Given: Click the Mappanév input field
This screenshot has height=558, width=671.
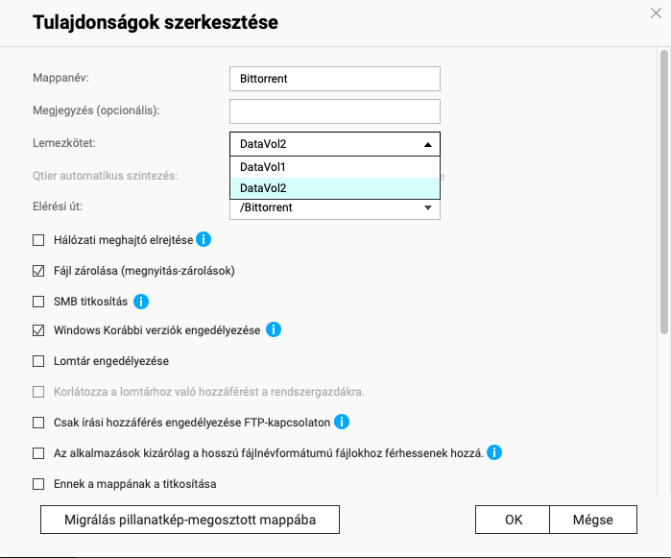Looking at the screenshot, I should (335, 79).
